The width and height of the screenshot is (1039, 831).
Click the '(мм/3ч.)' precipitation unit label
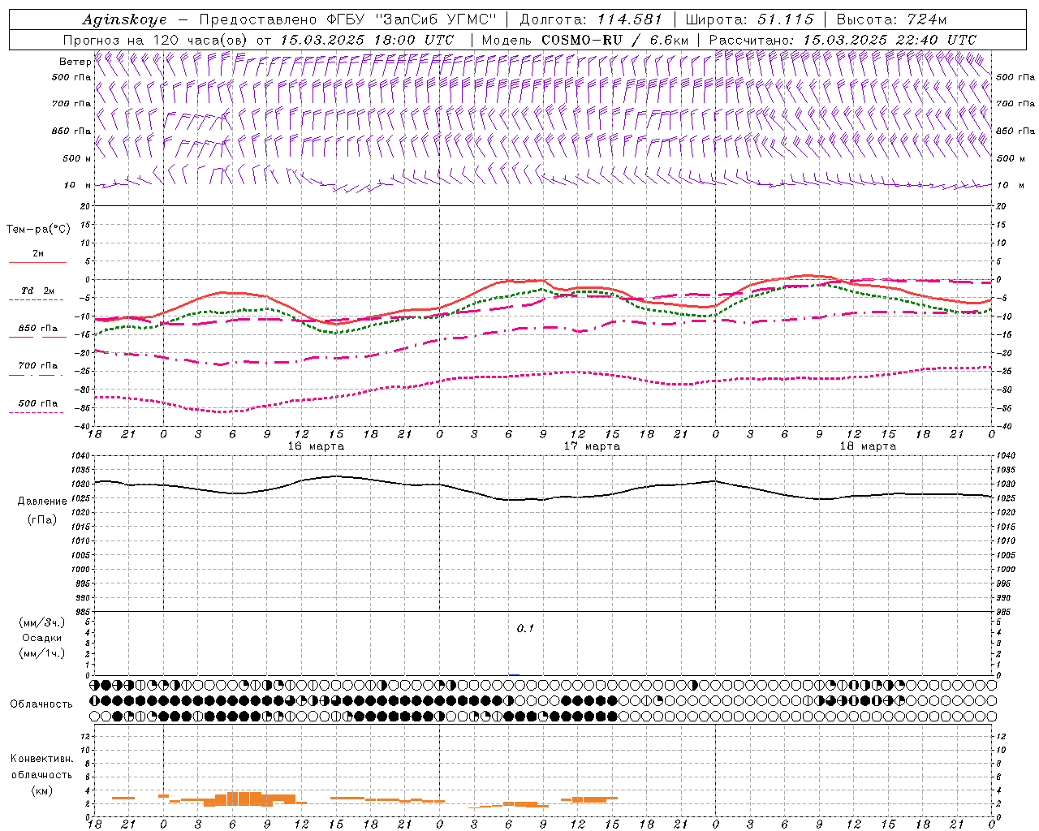tap(42, 622)
